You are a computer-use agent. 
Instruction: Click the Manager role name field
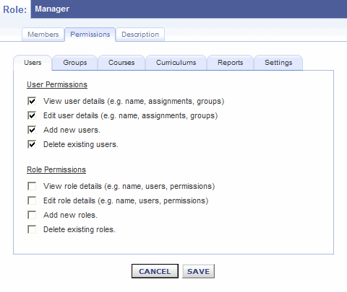[x=189, y=9]
